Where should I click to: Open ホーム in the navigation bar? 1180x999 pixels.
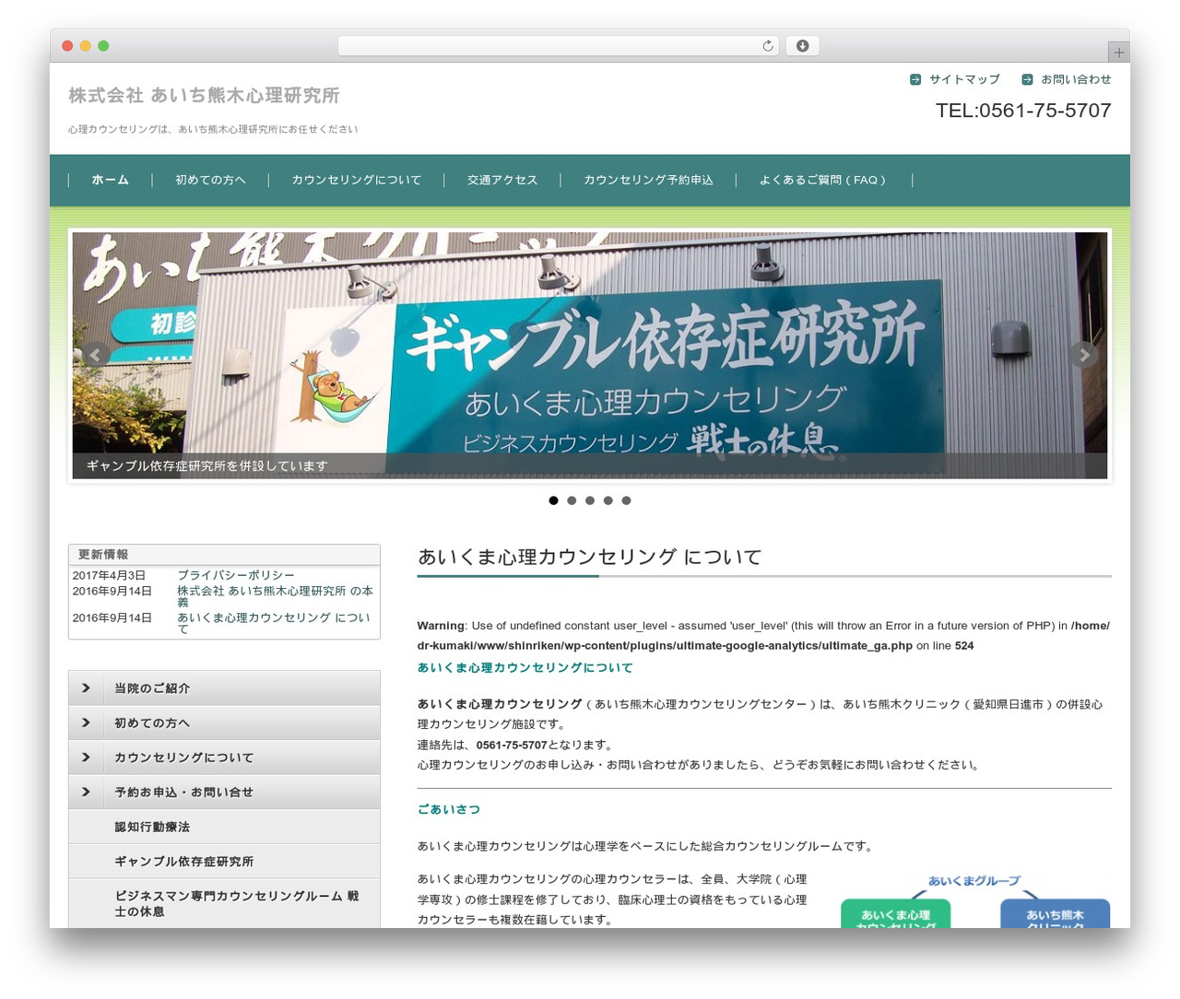point(111,180)
